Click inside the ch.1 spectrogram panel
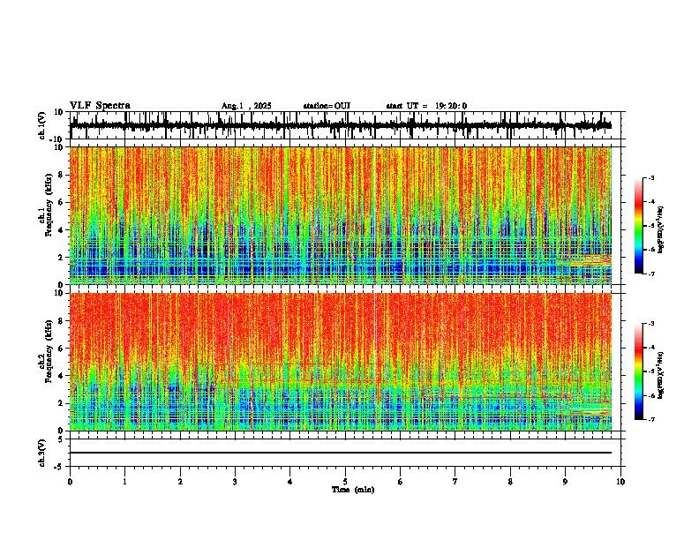This screenshot has width=699, height=540. coord(340,215)
